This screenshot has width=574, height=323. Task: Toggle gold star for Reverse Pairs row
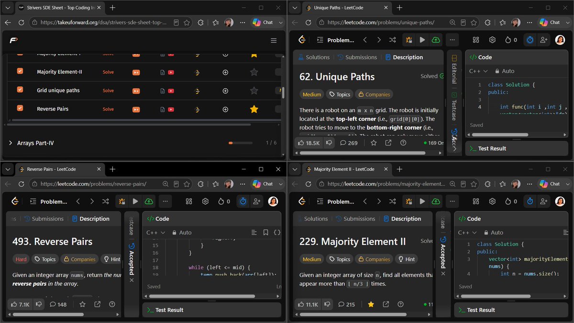point(254,109)
